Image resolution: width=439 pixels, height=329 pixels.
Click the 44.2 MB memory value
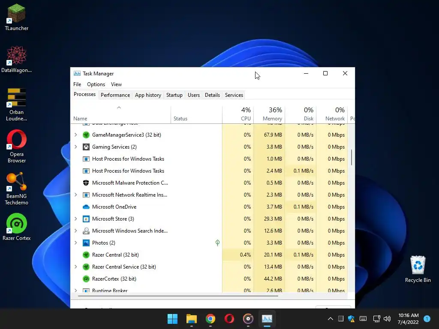[x=273, y=279]
